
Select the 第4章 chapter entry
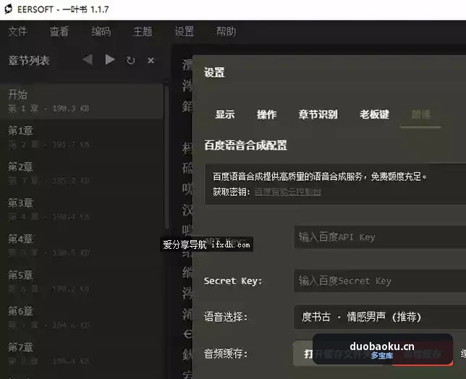click(82, 245)
